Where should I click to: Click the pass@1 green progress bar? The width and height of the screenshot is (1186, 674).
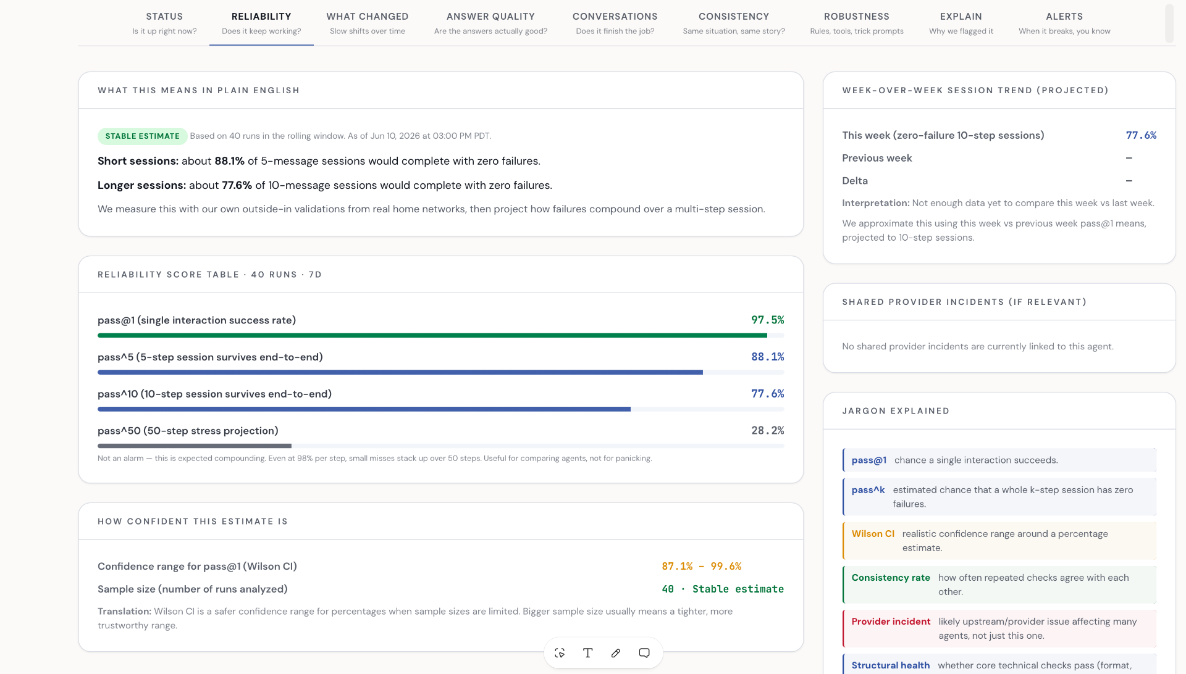click(441, 336)
